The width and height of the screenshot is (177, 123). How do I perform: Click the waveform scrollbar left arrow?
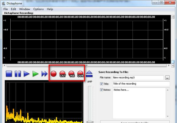[x=4, y=65]
